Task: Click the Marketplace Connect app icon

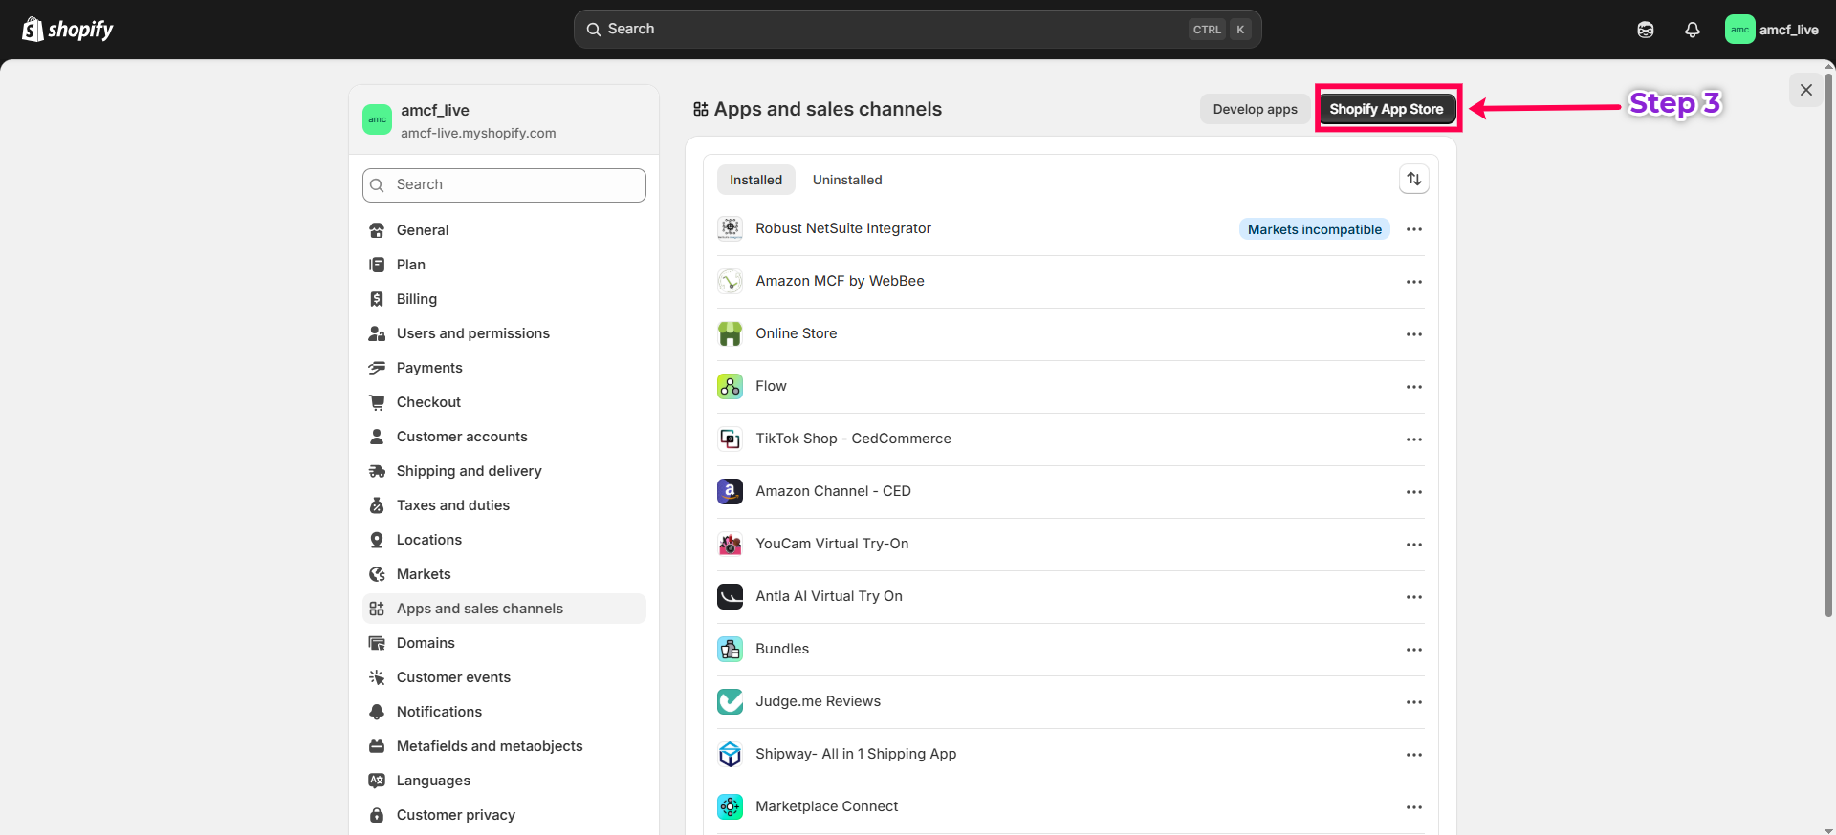Action: point(730,806)
